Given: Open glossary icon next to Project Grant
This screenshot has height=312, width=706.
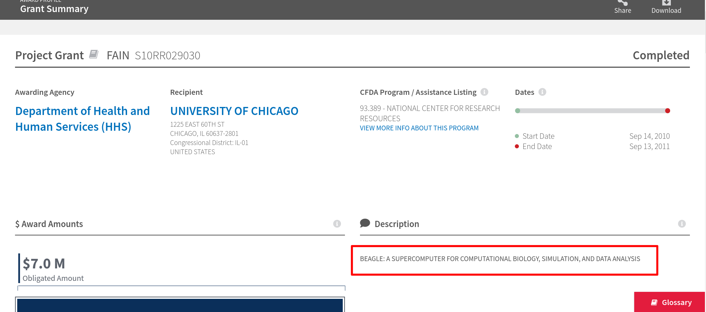Looking at the screenshot, I should click(94, 55).
